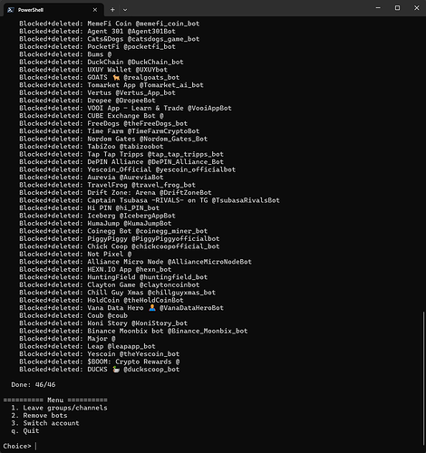The height and width of the screenshot is (453, 426).
Task: Open a new terminal tab
Action: (x=112, y=10)
